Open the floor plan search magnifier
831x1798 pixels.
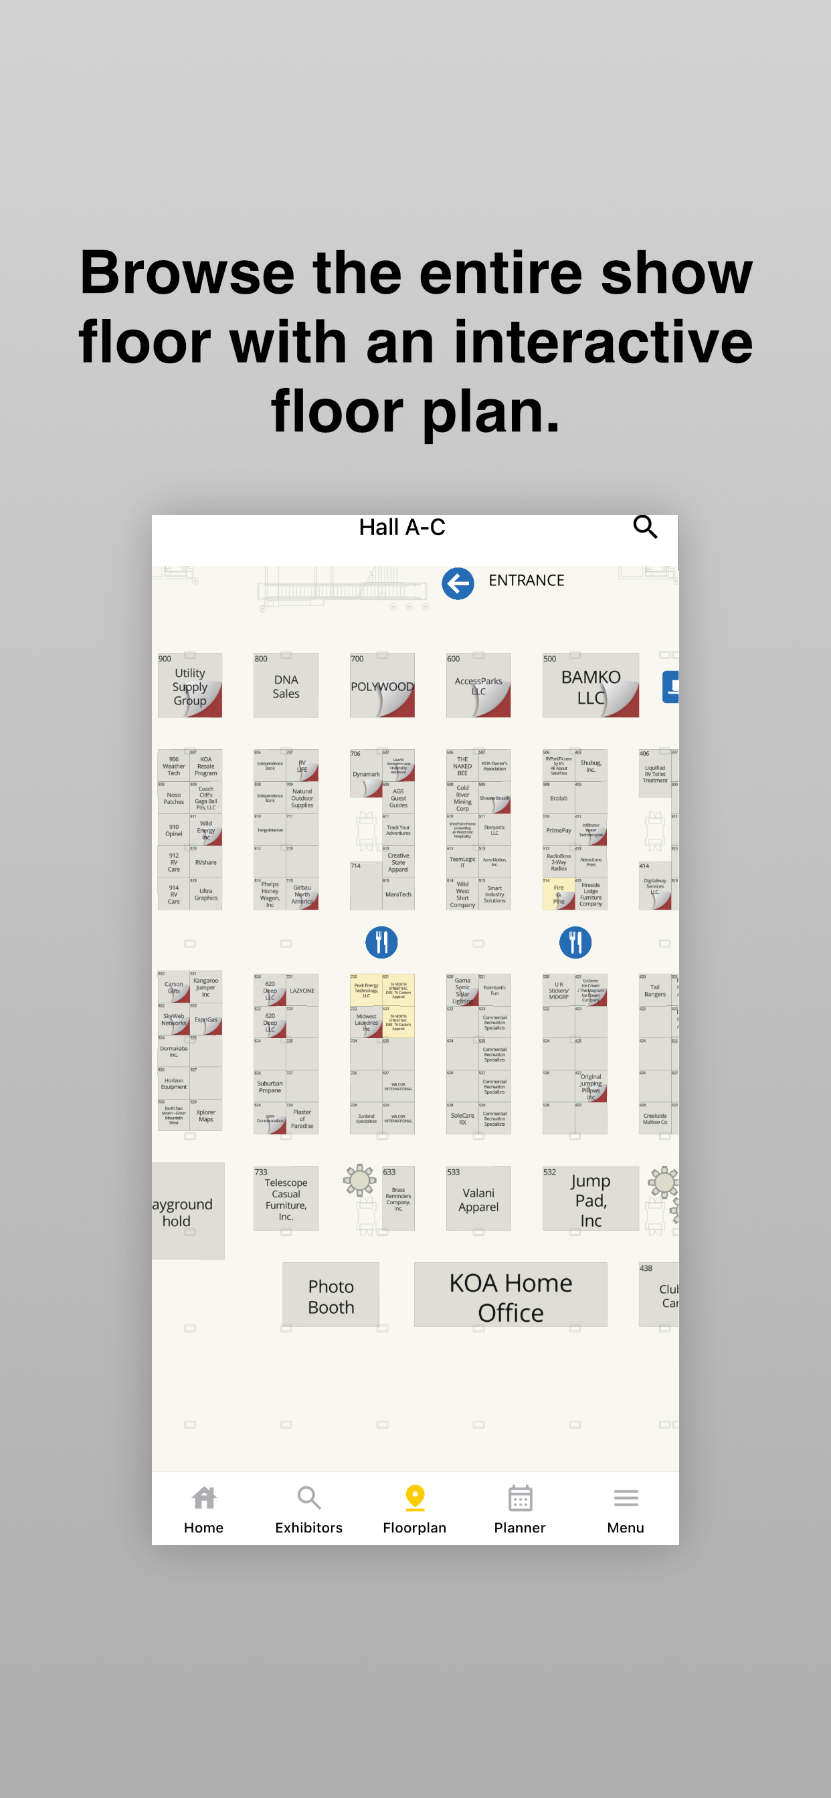point(645,527)
